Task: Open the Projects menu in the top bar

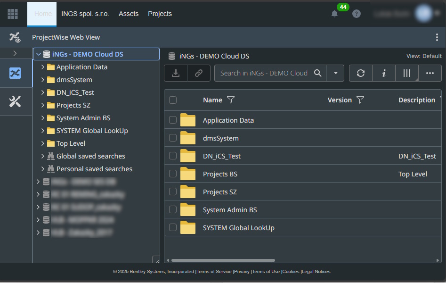Action: pos(160,14)
